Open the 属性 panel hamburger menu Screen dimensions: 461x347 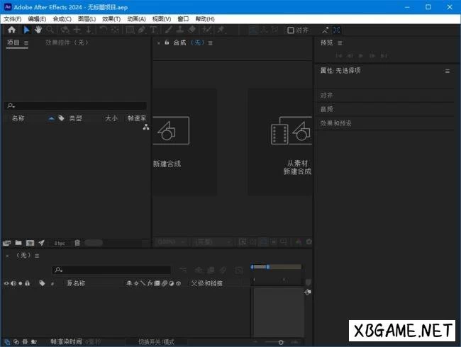point(447,71)
